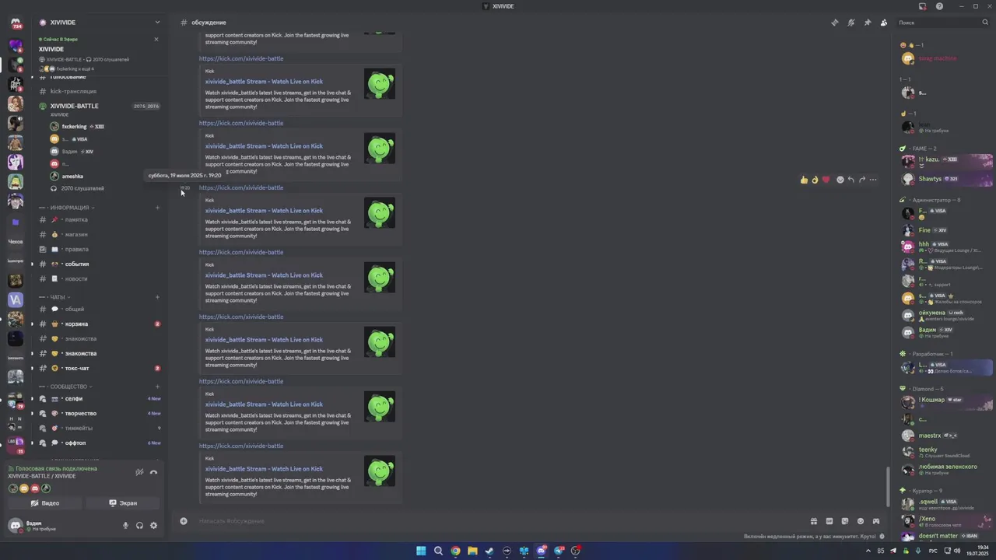Open Google Chrome from taskbar
Viewport: 996px width, 560px height.
pos(455,551)
